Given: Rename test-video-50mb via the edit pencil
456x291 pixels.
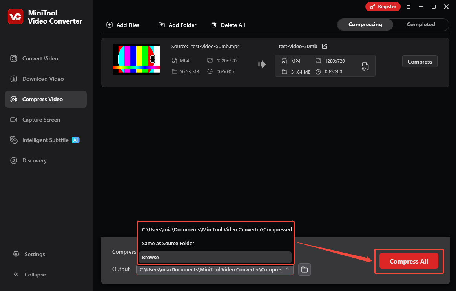Looking at the screenshot, I should [325, 46].
